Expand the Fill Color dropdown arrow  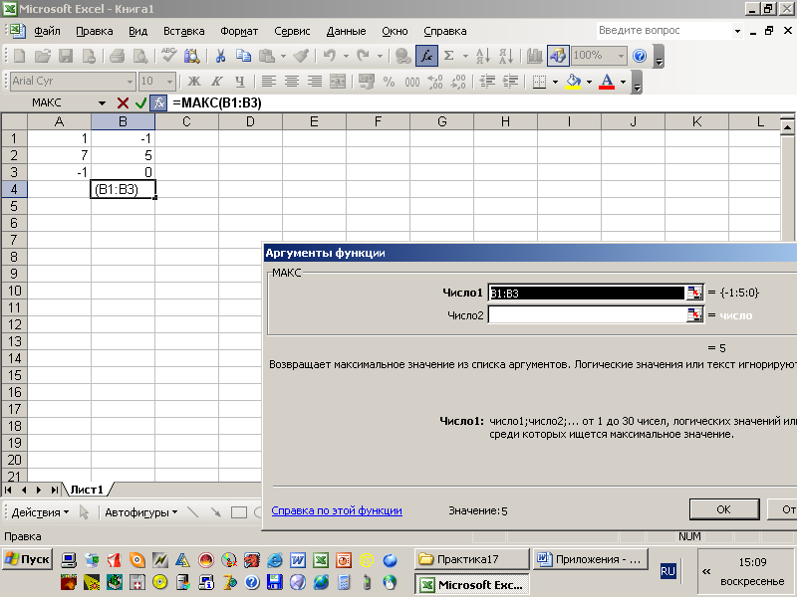click(x=589, y=82)
